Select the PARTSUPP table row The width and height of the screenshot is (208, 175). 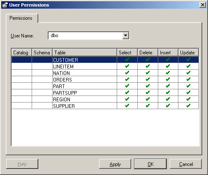[105, 93]
